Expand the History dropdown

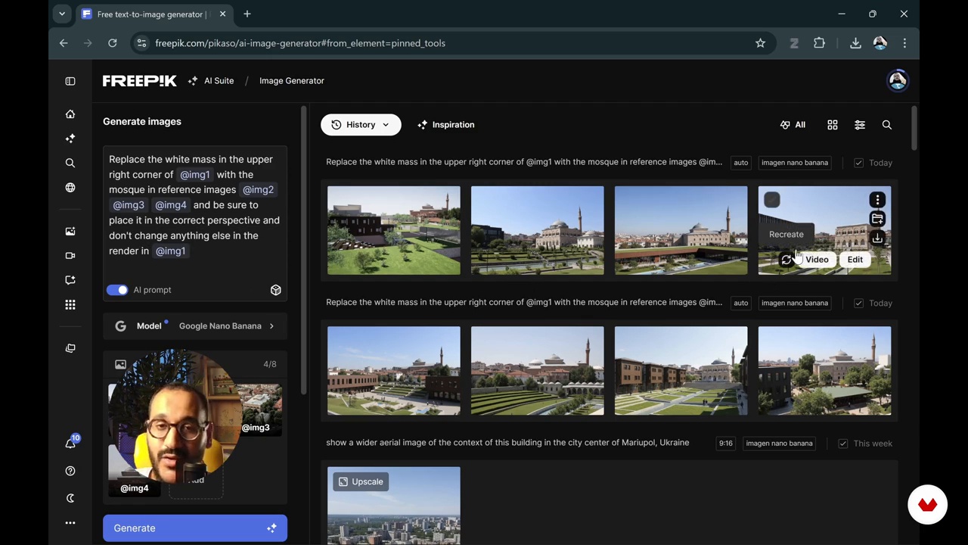361,125
